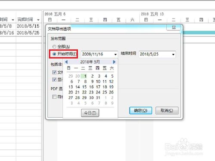
Task: Enable the PDF options checkbox 符
Action: click(x=54, y=97)
